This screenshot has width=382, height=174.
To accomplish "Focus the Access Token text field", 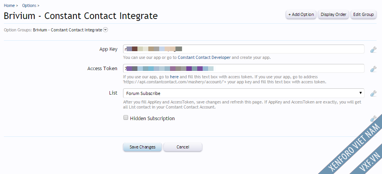I will (244, 68).
